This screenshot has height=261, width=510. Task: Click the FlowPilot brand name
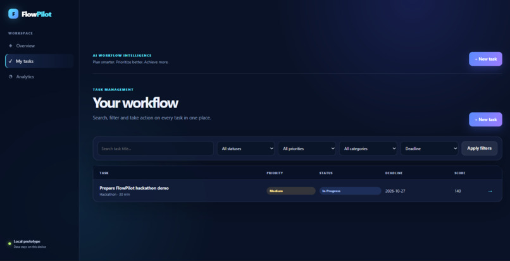[37, 14]
